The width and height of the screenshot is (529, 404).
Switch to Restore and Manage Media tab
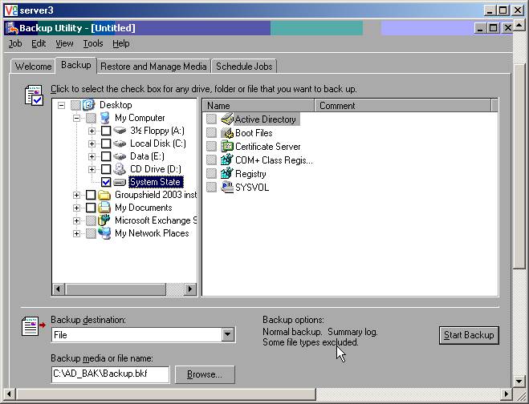153,67
